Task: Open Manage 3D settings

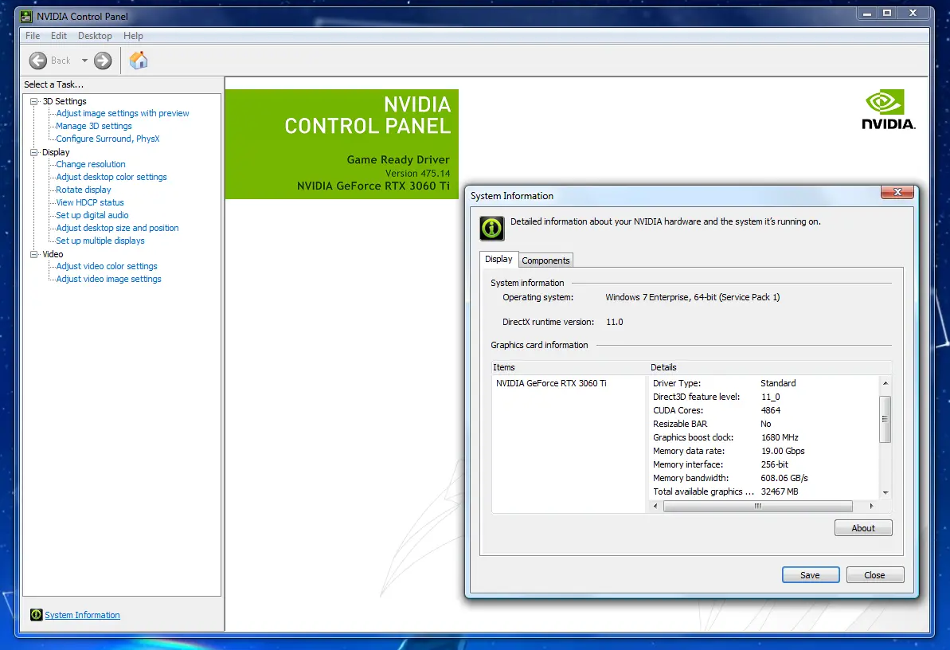Action: (94, 126)
